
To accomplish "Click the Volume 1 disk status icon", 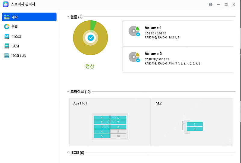I will coord(134,31).
